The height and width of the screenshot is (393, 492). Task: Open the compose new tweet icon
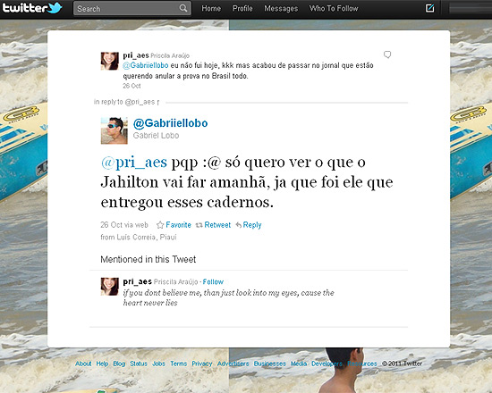(x=430, y=8)
